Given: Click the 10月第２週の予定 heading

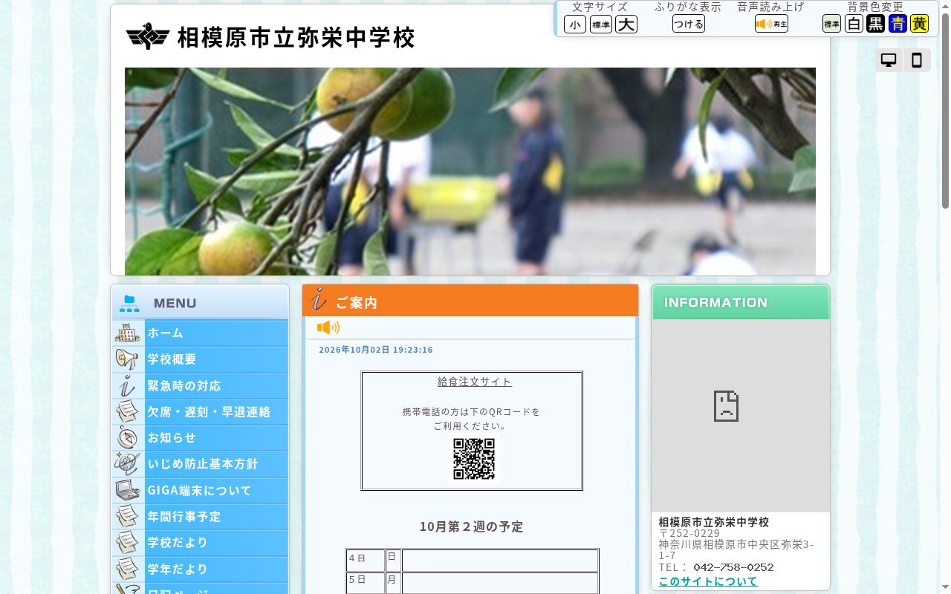Looking at the screenshot, I should [472, 526].
